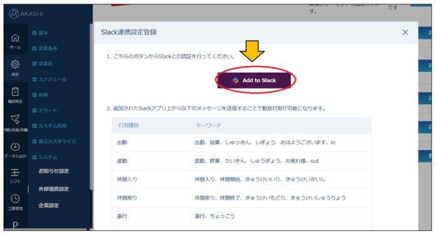Open お知らせ設定 menu item
The height and width of the screenshot is (234, 436).
pyautogui.click(x=54, y=171)
